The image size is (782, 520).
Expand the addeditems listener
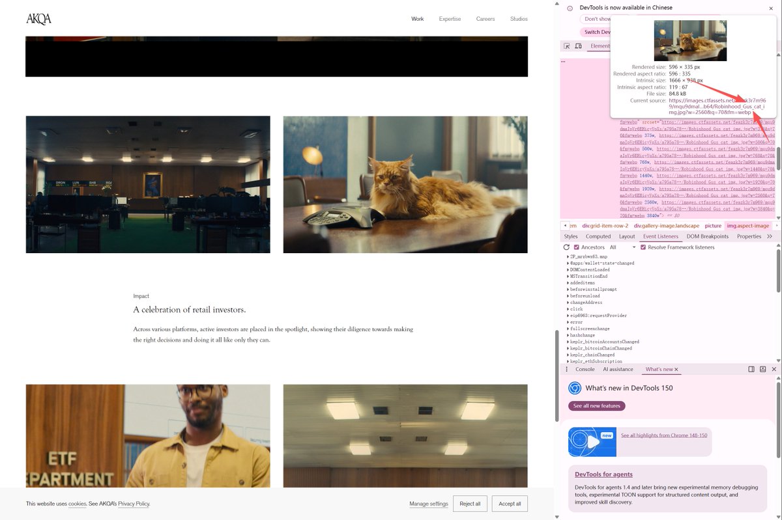582,283
